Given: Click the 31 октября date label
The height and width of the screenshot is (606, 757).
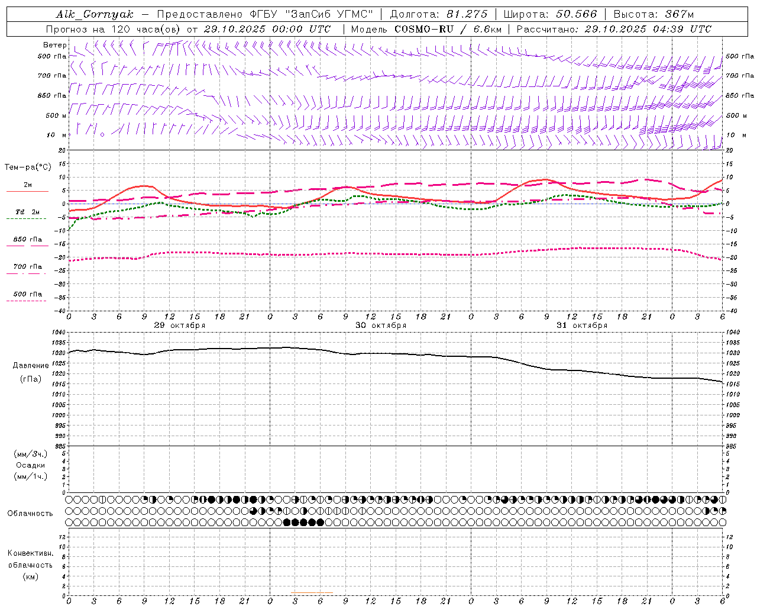Looking at the screenshot, I should (x=582, y=325).
